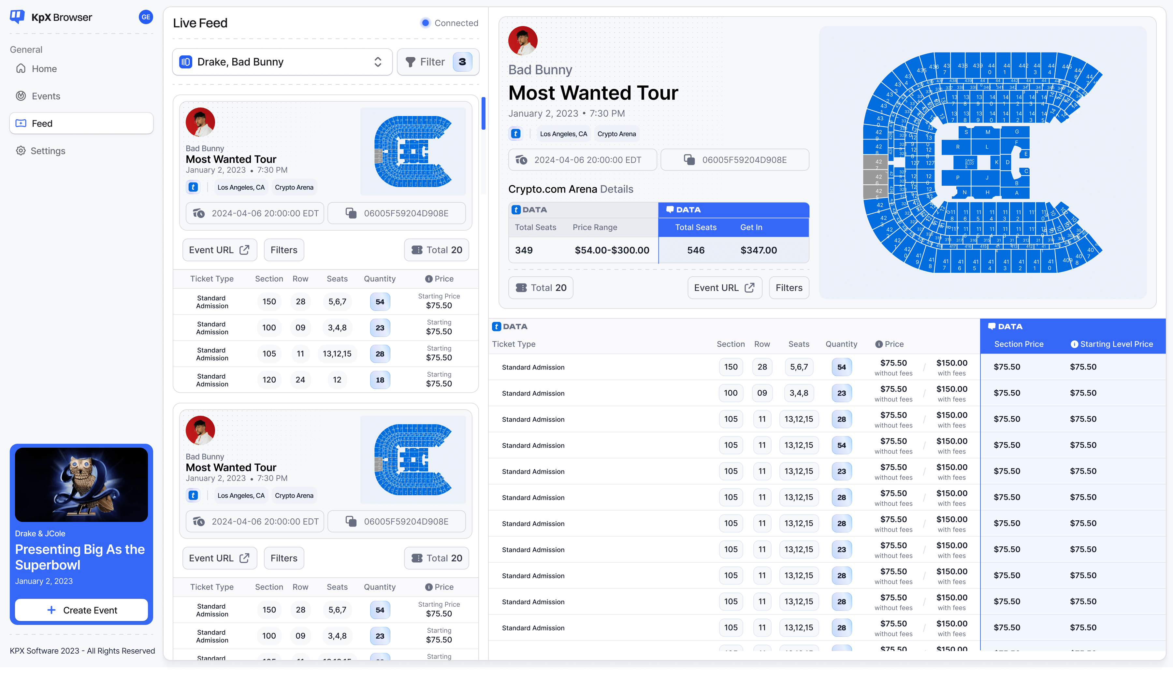Click external link icon on detail Event URL
1173x679 pixels.
tap(749, 288)
